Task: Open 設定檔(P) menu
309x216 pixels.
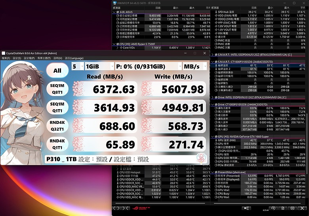Action: click(x=29, y=58)
